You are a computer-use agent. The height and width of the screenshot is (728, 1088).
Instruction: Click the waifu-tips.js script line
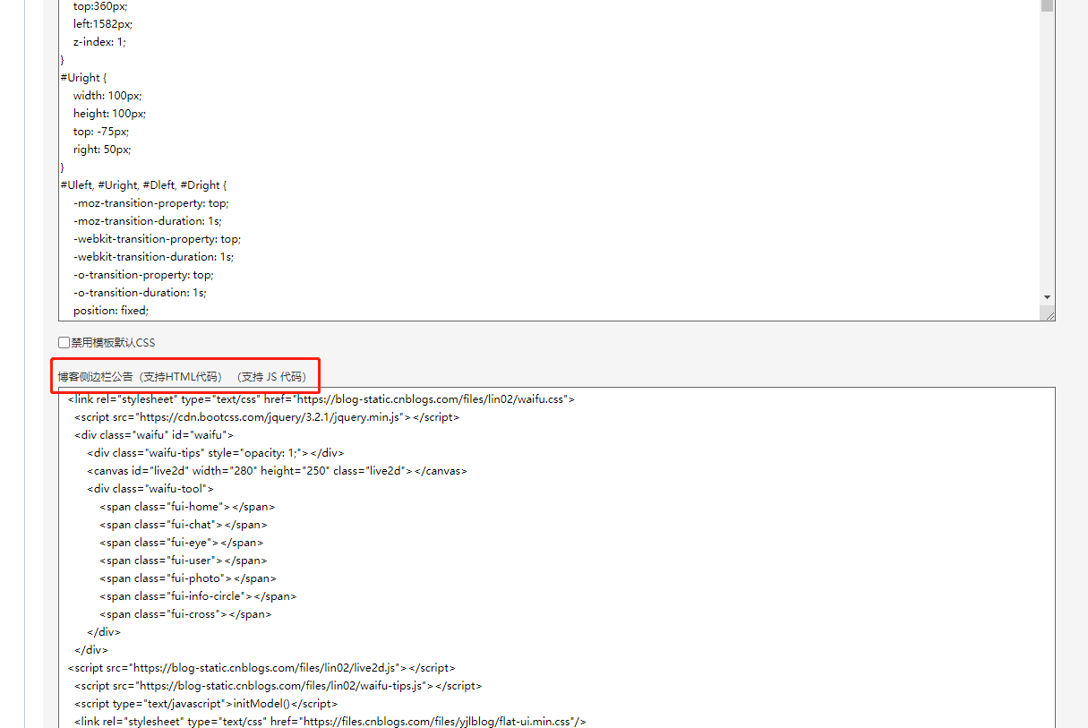pyautogui.click(x=278, y=686)
